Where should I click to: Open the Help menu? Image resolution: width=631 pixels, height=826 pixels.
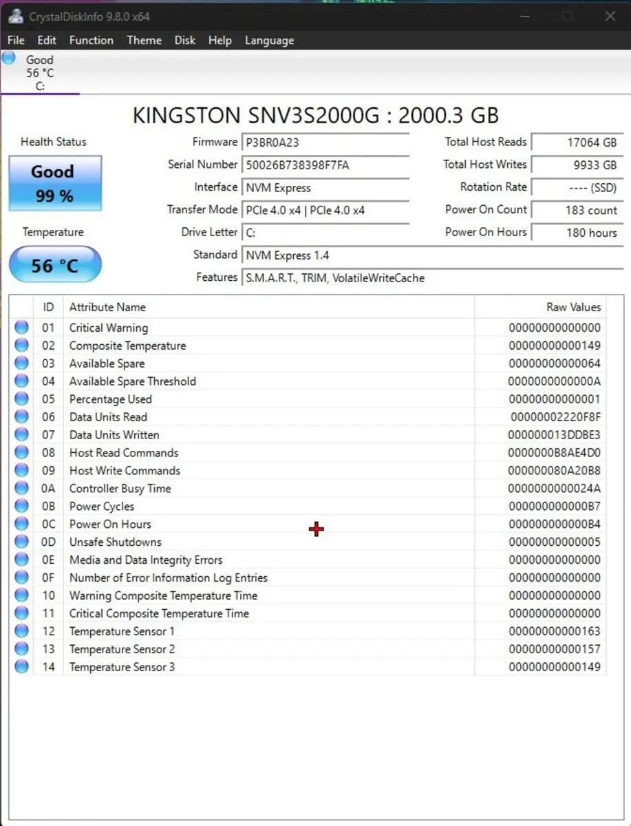[x=220, y=40]
